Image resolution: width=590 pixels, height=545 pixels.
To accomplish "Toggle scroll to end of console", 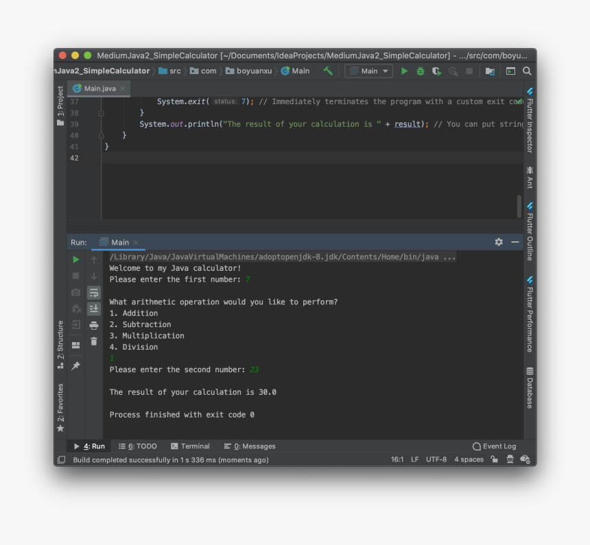I will coord(94,309).
